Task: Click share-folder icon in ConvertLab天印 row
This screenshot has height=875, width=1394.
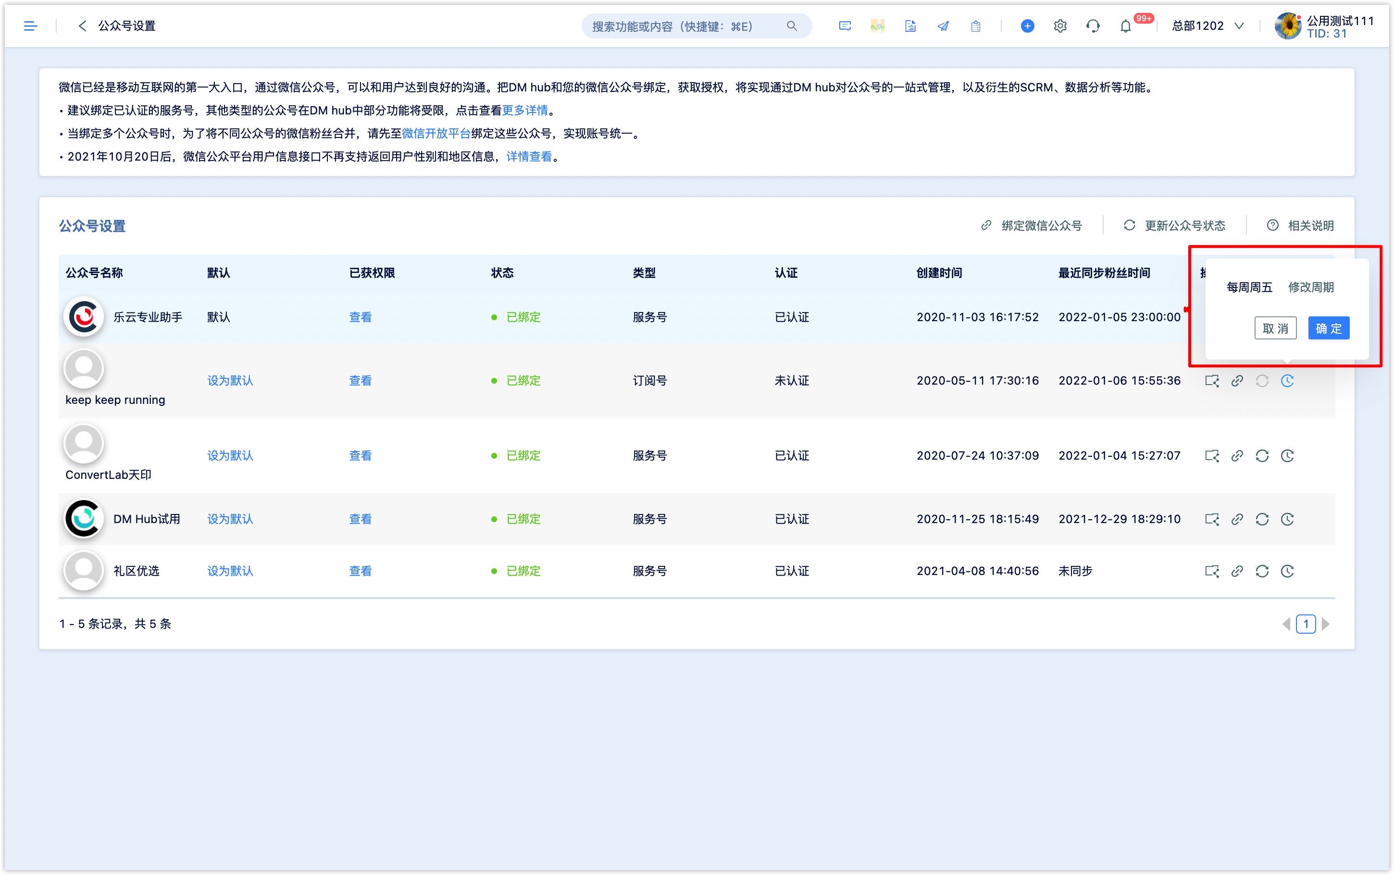Action: coord(1212,456)
